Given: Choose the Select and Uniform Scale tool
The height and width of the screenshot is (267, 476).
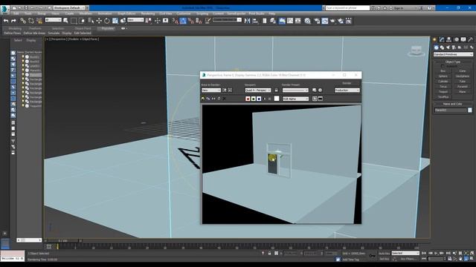Looking at the screenshot, I should point(115,21).
